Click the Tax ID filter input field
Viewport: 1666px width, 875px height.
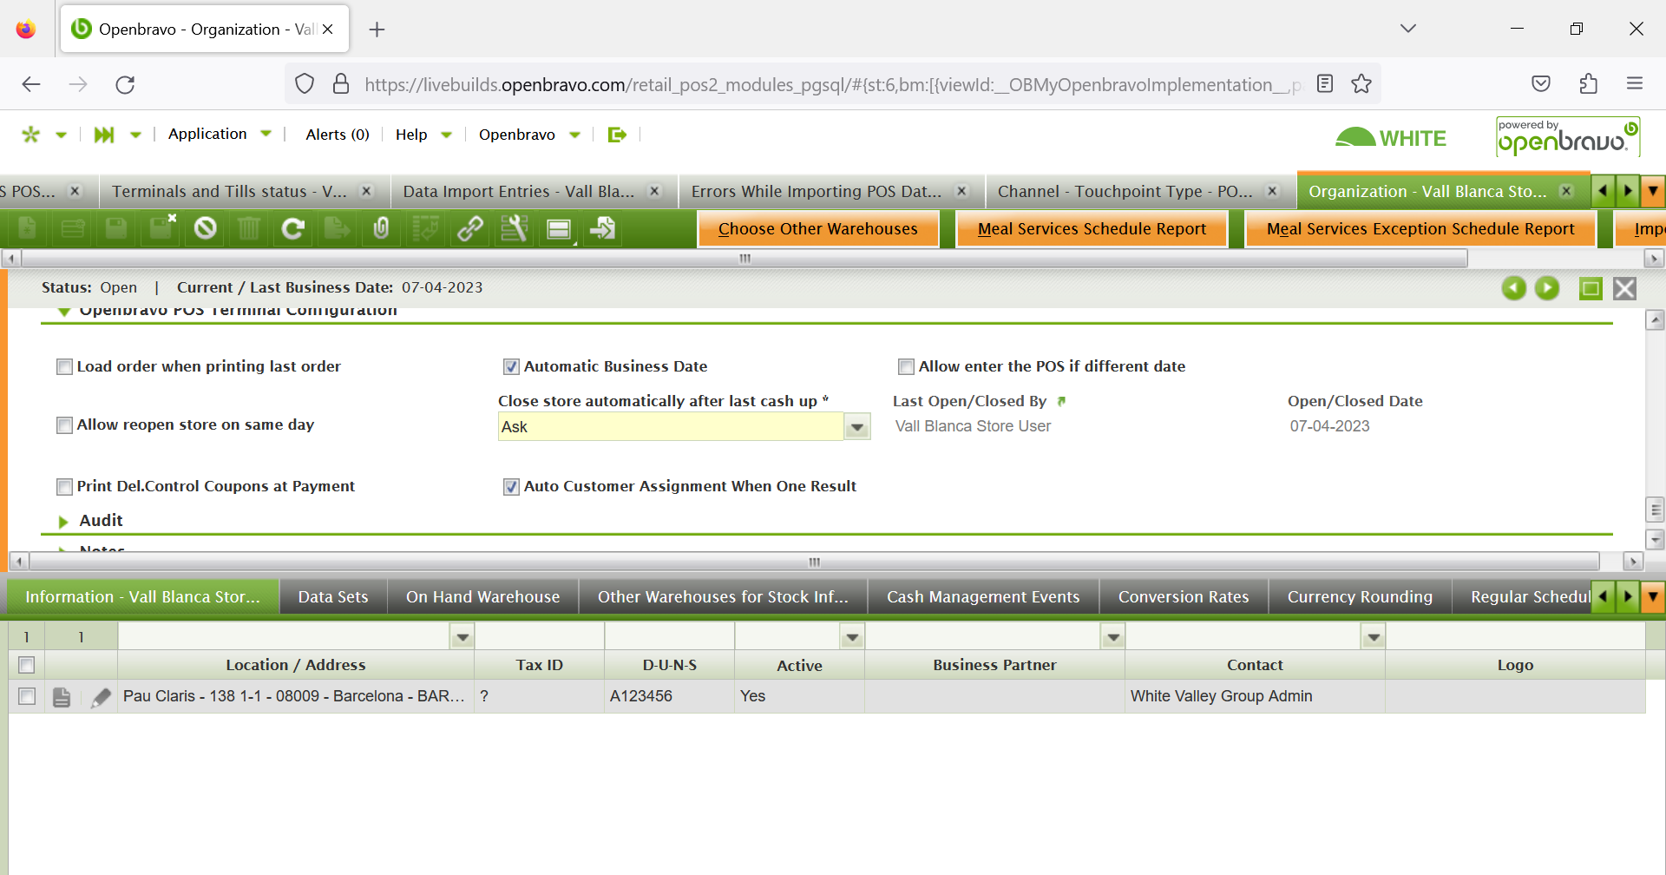pos(539,637)
